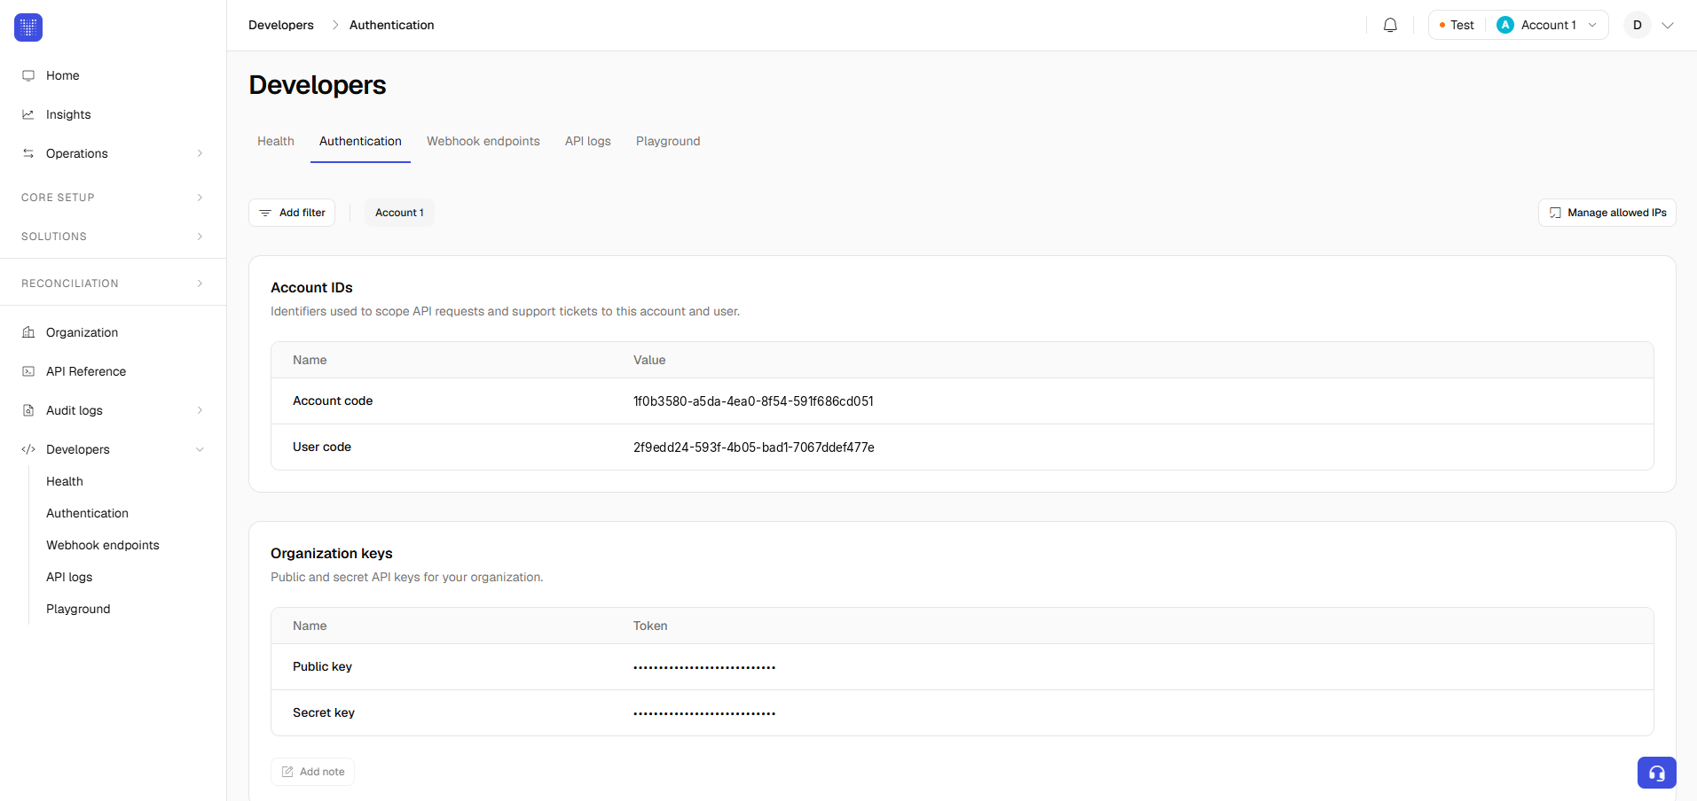
Task: Select Authentication in the sidebar submenu
Action: 87,513
